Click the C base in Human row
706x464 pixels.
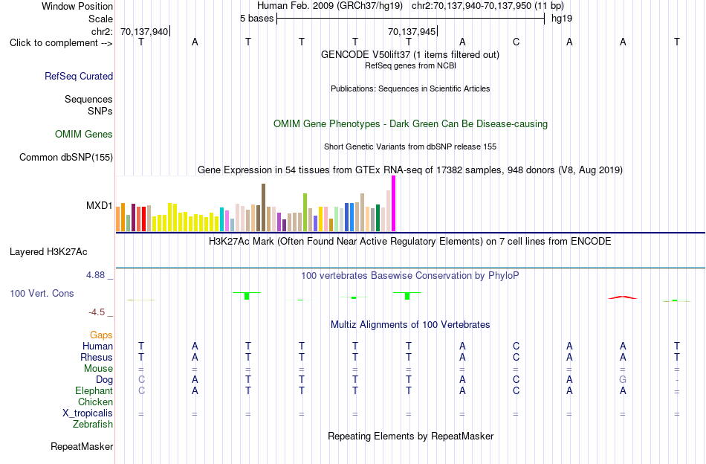coord(516,346)
